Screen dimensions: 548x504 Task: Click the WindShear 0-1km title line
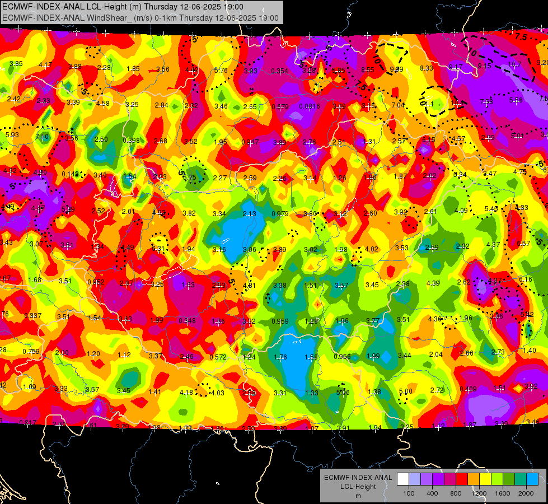coord(140,18)
